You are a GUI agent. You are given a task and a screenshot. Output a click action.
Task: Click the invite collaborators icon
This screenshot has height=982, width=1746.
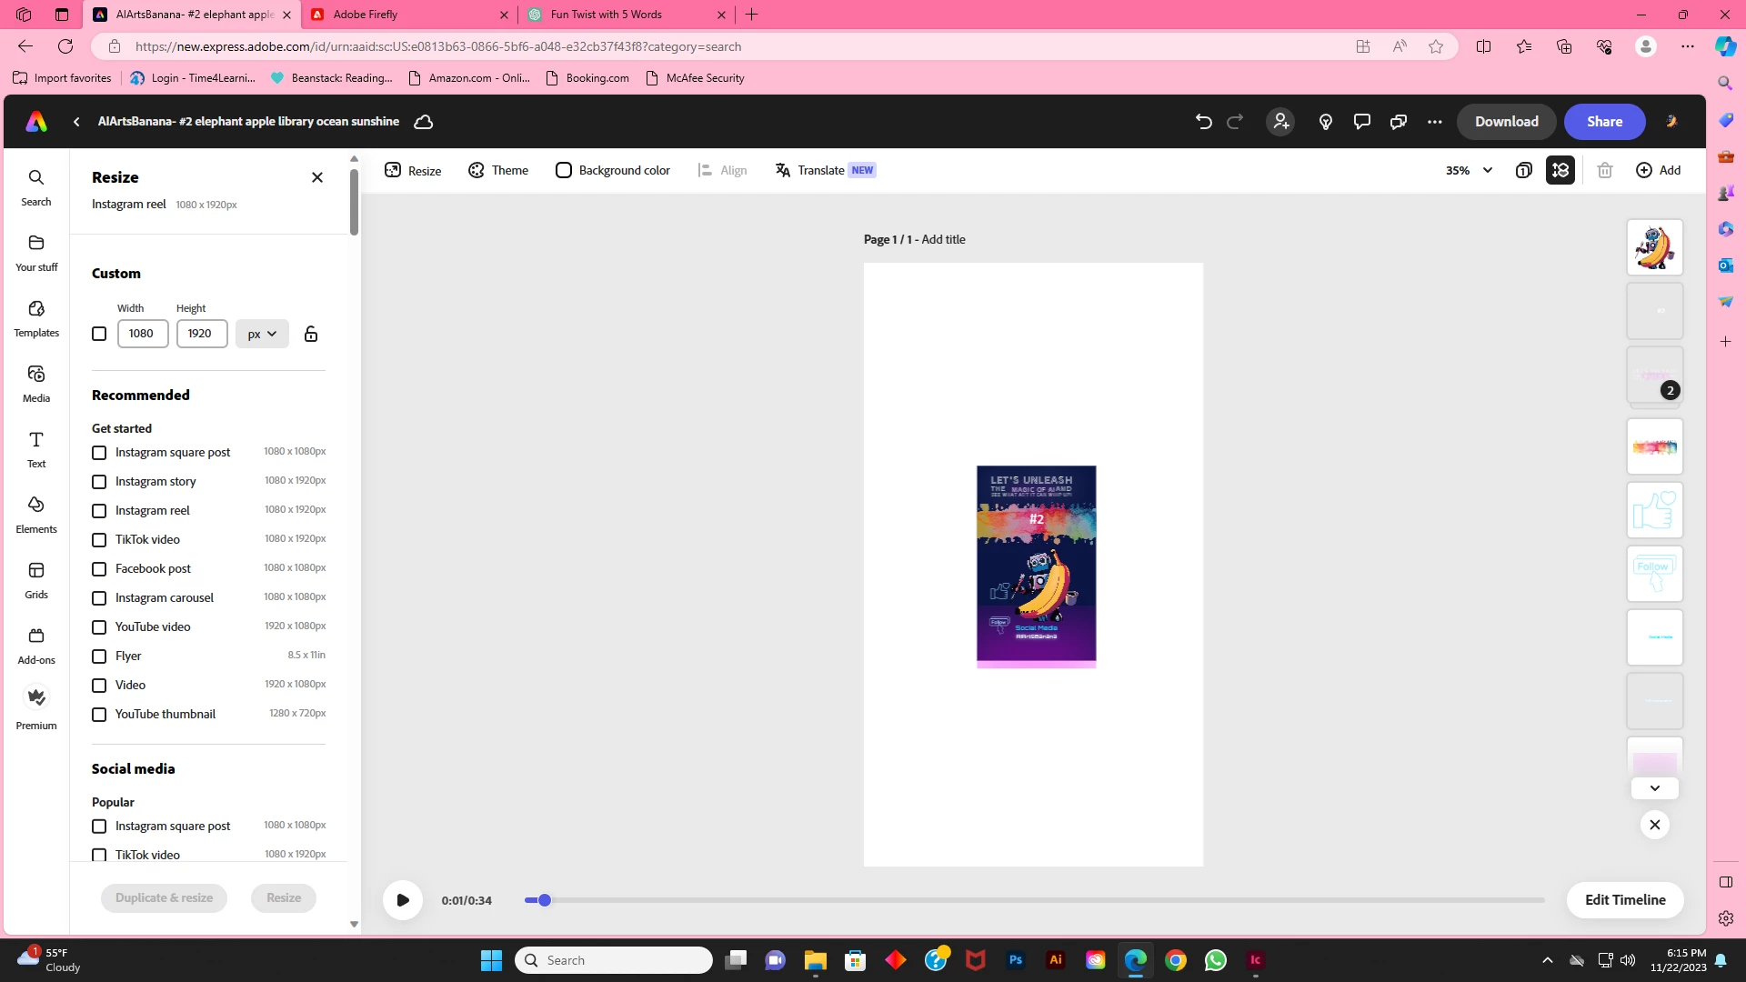pos(1280,121)
